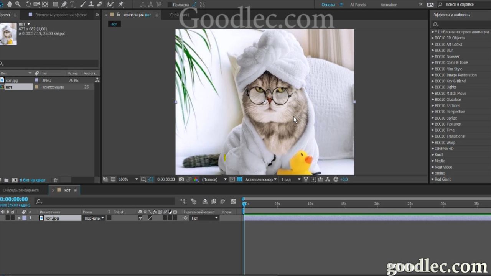Viewport: 491px width, 276px height.
Task: Open the parent Нет dropdown for кот.jpg
Action: pos(204,218)
